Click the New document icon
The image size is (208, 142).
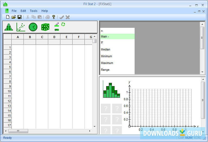[8, 17]
